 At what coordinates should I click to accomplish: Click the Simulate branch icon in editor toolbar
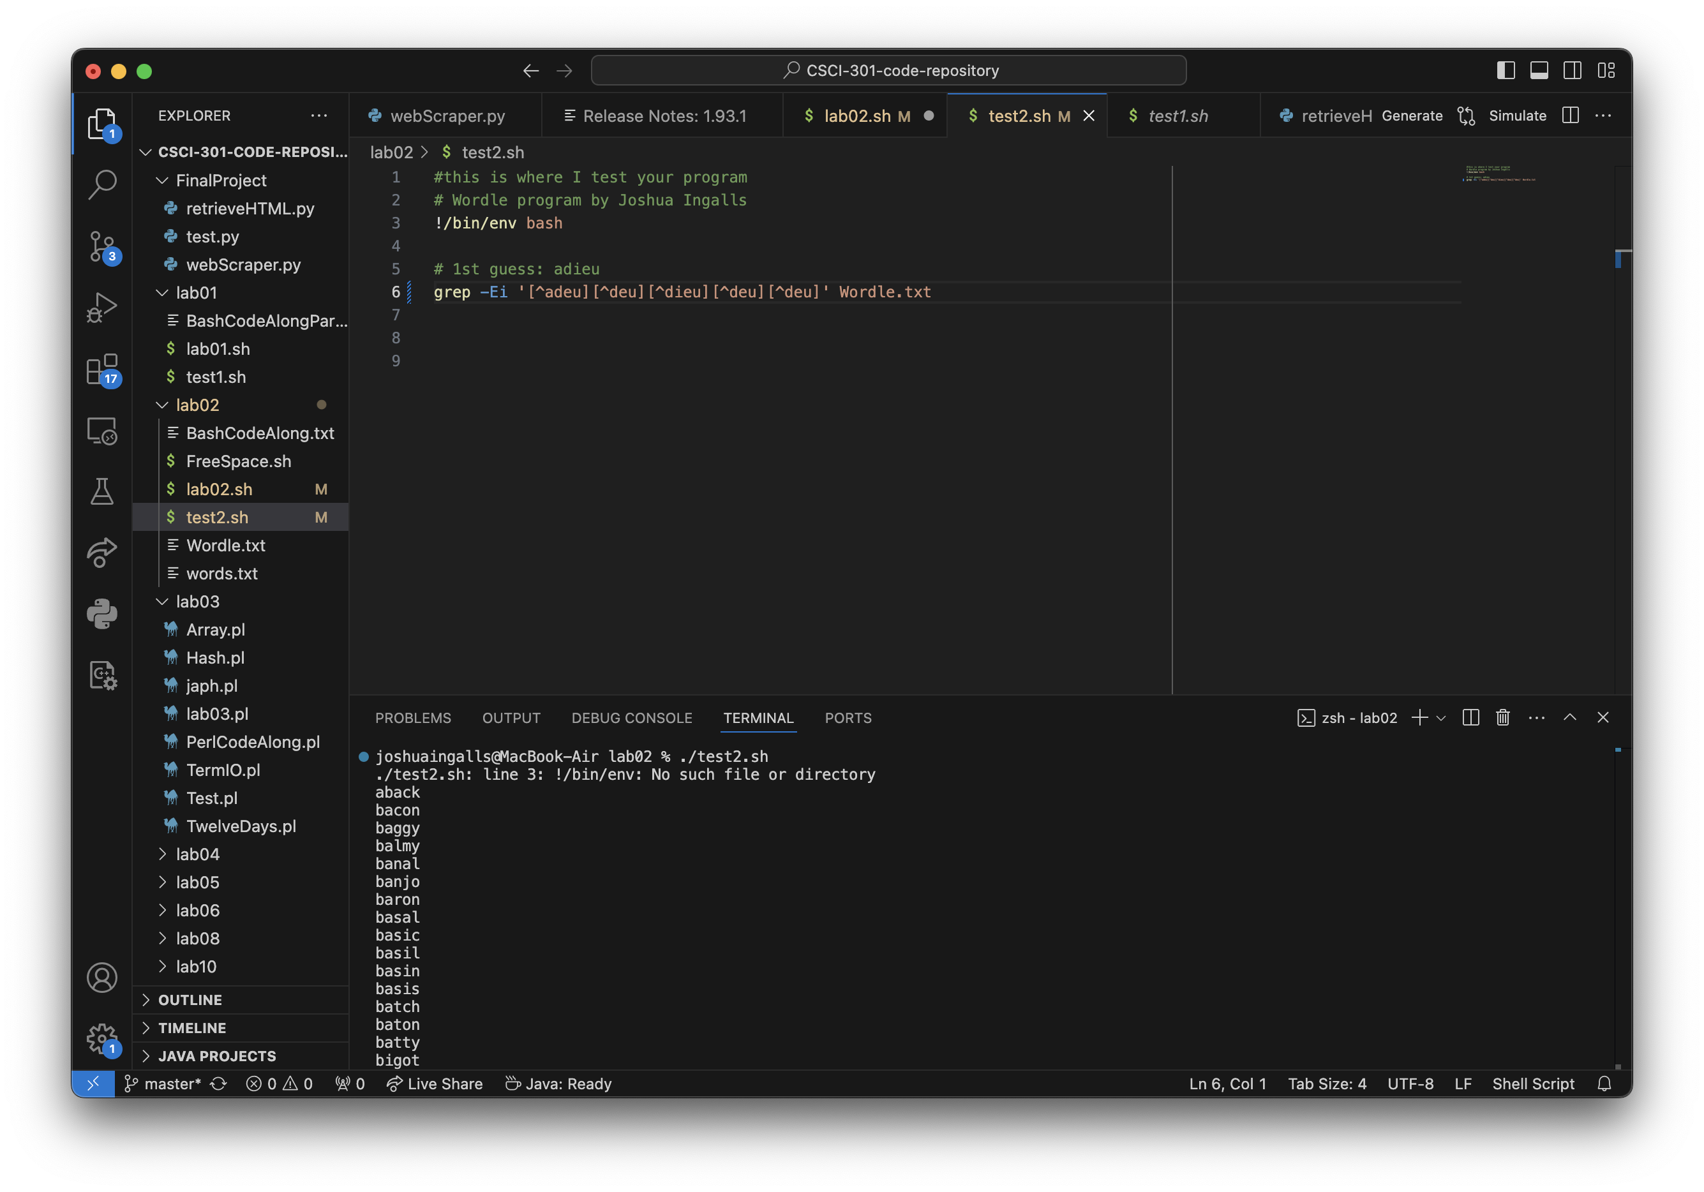pyautogui.click(x=1466, y=115)
